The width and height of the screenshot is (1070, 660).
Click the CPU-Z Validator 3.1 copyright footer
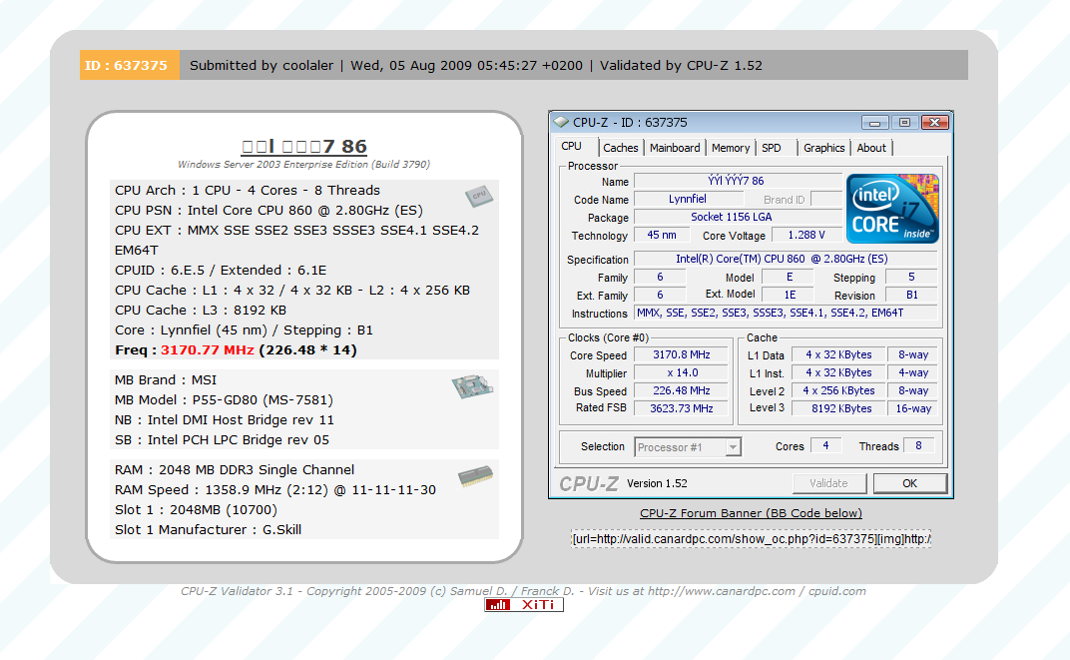coord(523,591)
